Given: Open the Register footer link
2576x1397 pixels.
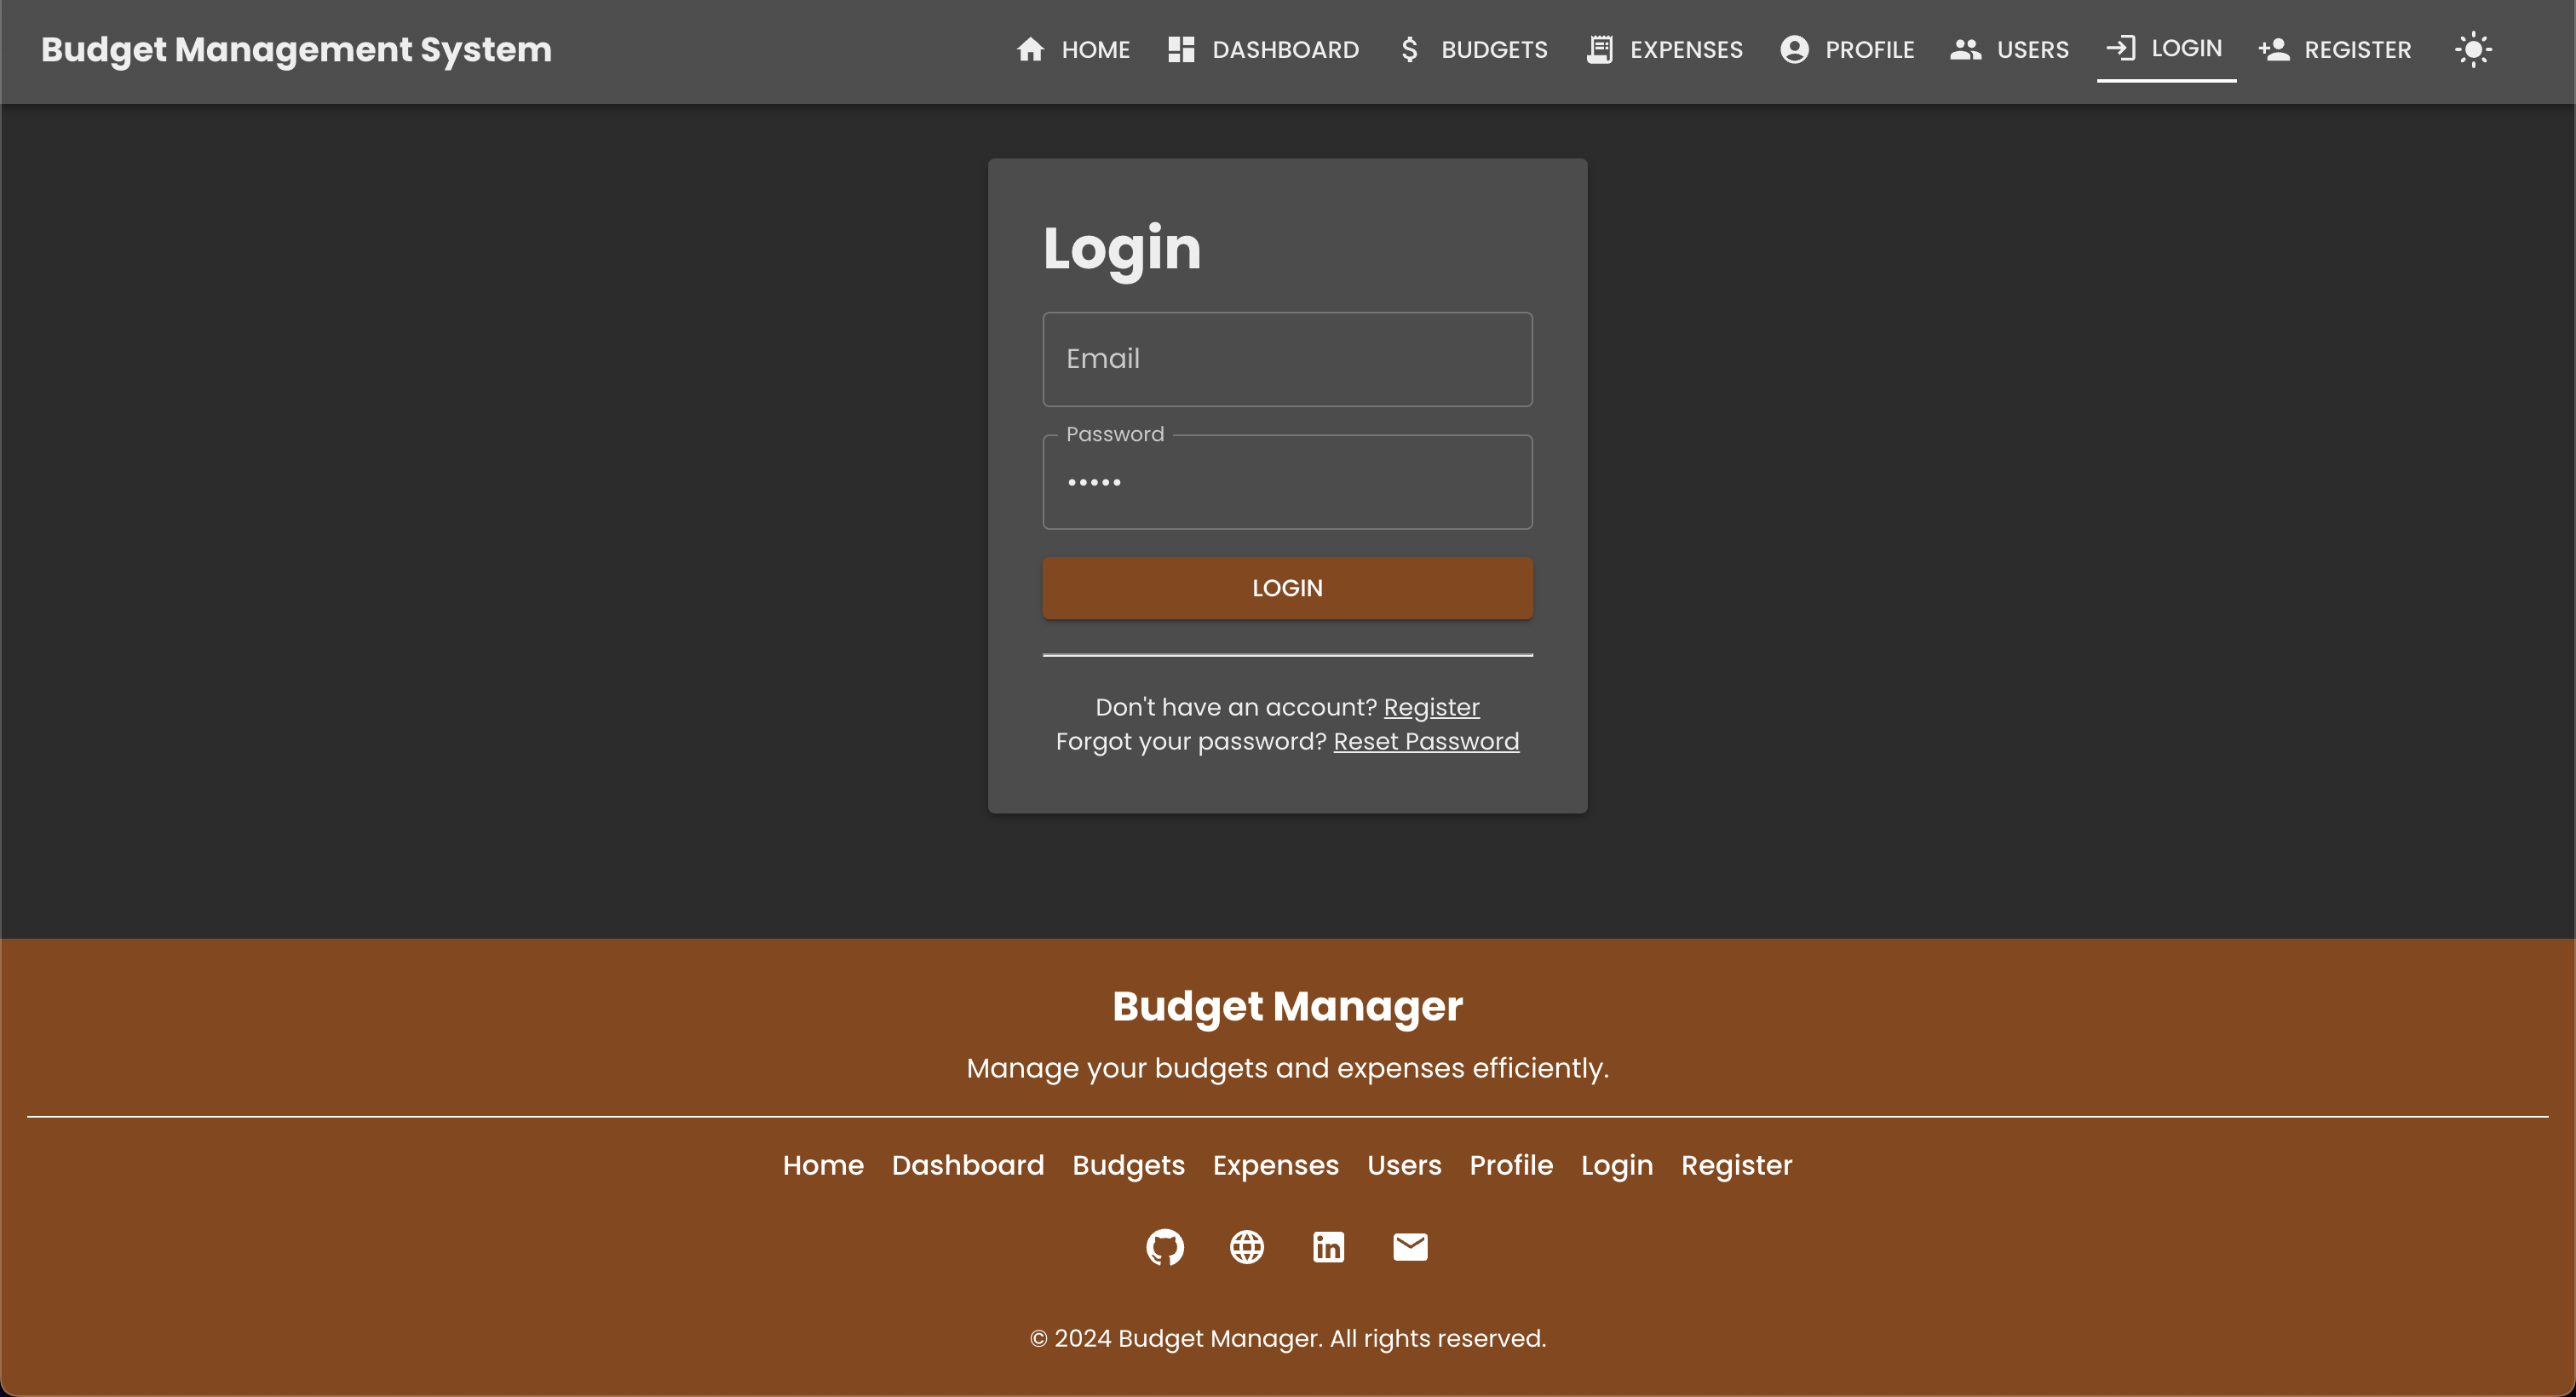Looking at the screenshot, I should (x=1736, y=1165).
